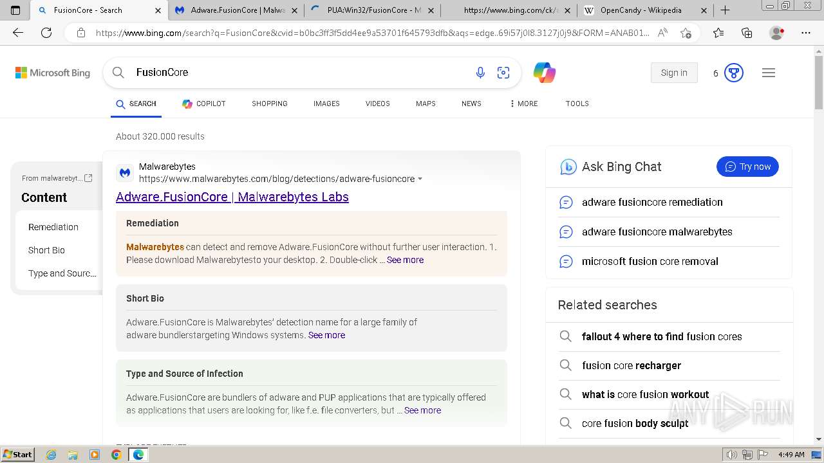Open Internet Explorer in taskbar
Viewport: 824px width, 463px height.
tap(51, 455)
